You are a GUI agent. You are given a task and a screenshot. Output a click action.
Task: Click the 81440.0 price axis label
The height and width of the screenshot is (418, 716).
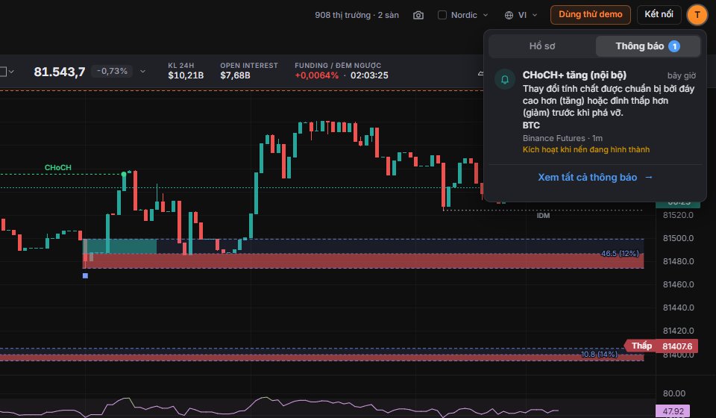coord(678,308)
